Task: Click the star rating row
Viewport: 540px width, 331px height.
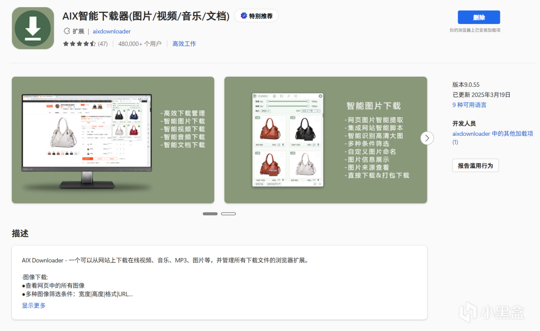Action: tap(79, 44)
